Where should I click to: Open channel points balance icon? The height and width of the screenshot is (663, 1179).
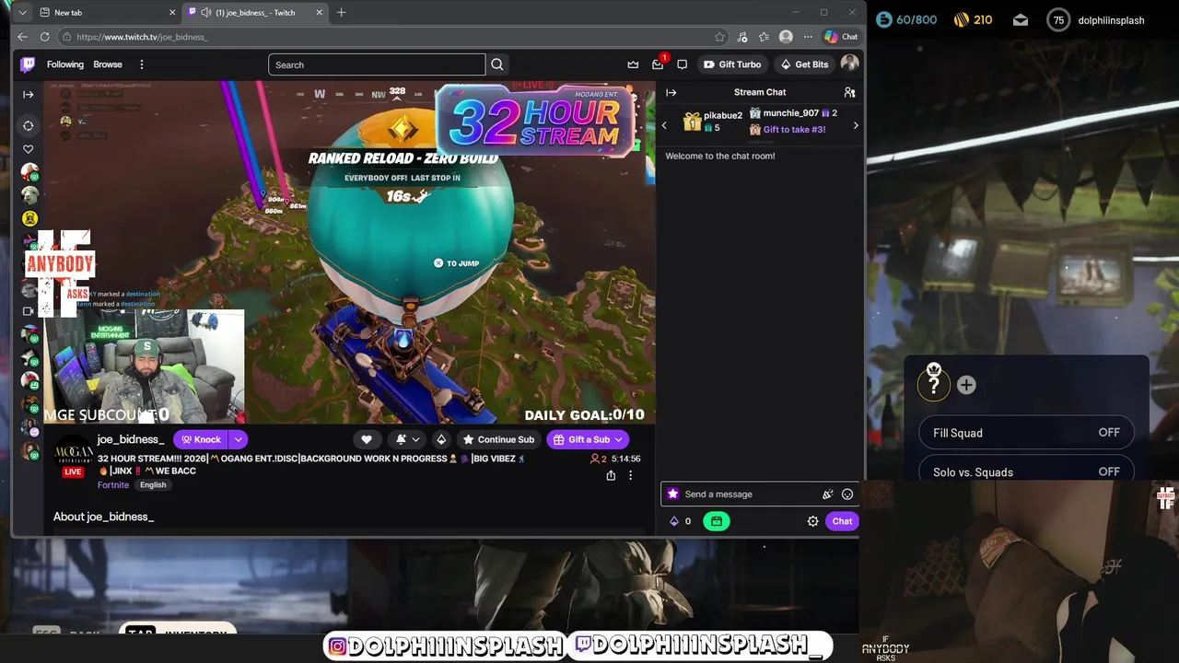coord(680,521)
